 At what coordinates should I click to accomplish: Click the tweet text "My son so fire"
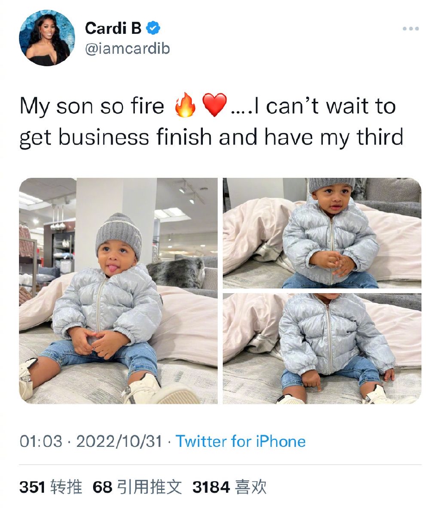tap(92, 106)
